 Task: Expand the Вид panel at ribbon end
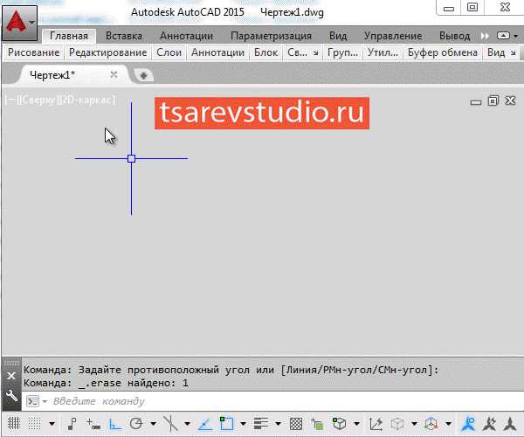(501, 52)
